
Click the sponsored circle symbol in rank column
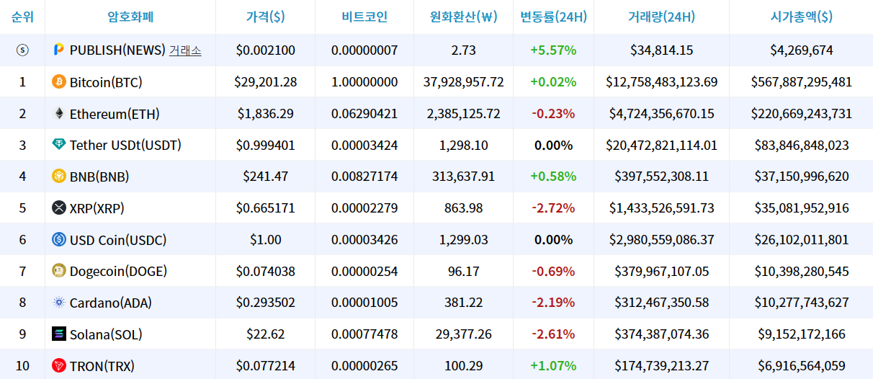(x=22, y=50)
